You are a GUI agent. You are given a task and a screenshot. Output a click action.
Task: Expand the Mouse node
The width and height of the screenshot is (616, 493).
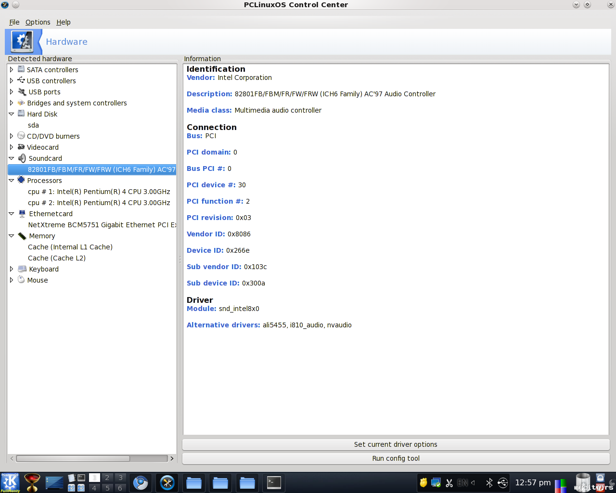coord(12,280)
